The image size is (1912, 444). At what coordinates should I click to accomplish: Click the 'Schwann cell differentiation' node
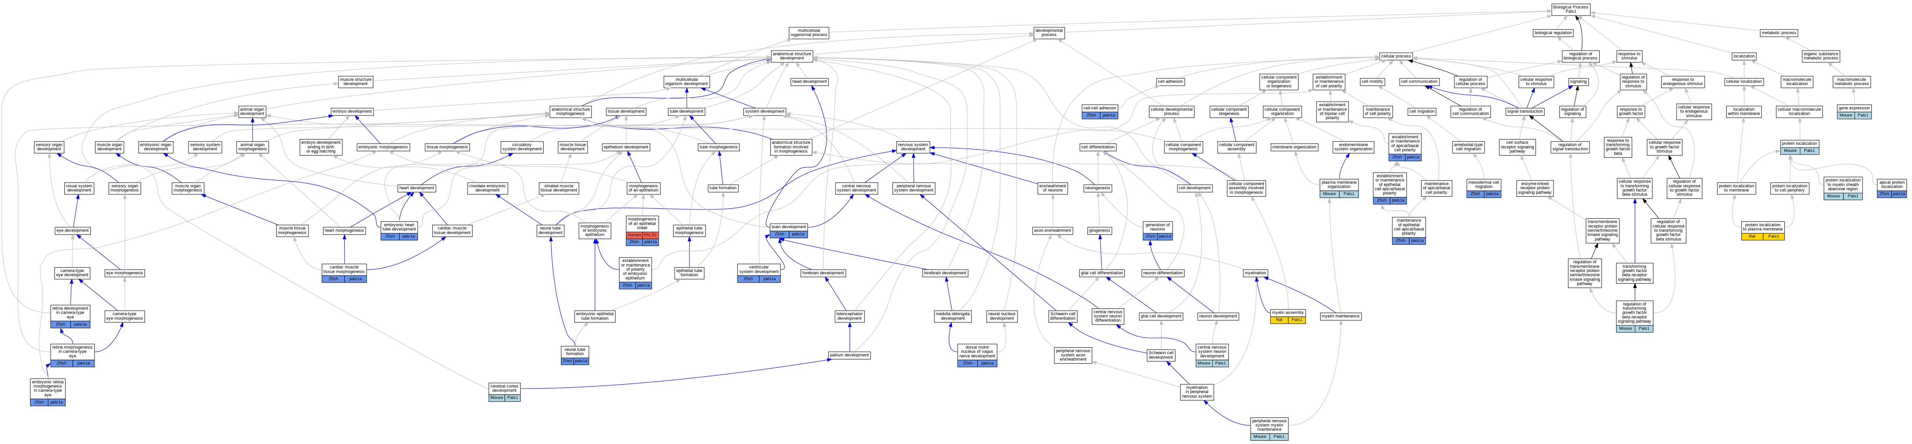[x=1062, y=316]
